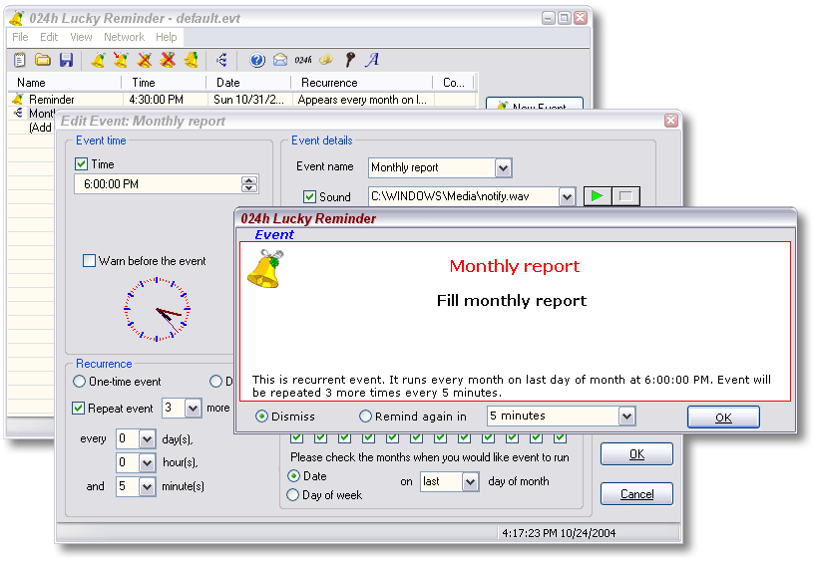This screenshot has width=815, height=561.
Task: Open the repeat count dropdown showing 3
Action: pyautogui.click(x=193, y=408)
